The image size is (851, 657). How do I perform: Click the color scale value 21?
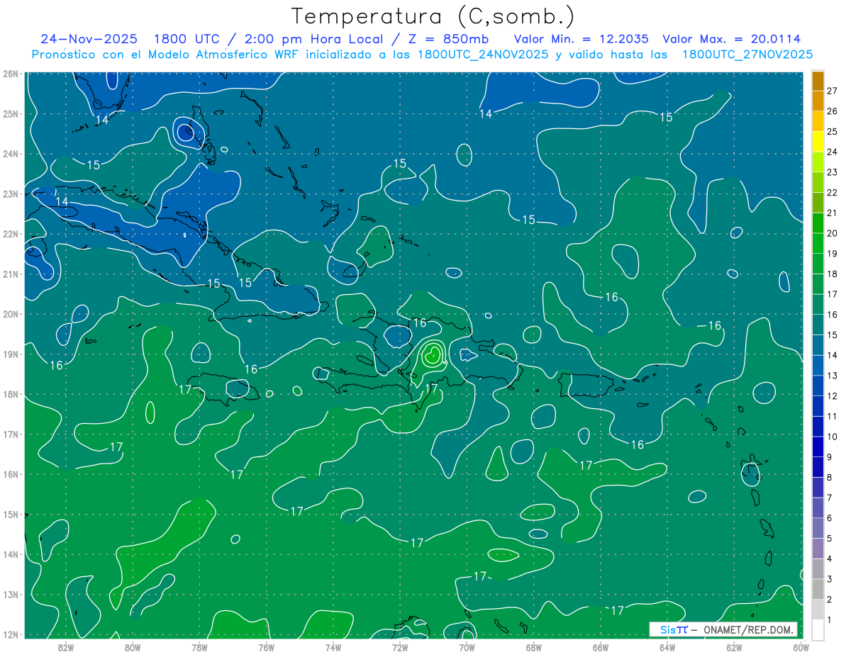(x=832, y=213)
